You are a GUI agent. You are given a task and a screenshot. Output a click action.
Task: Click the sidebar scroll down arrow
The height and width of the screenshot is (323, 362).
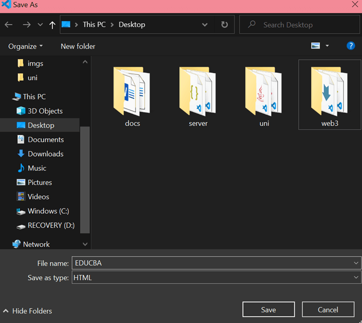click(x=85, y=244)
